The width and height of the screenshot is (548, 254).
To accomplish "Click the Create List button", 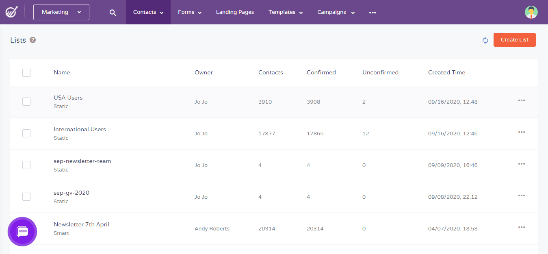I will click(x=514, y=40).
